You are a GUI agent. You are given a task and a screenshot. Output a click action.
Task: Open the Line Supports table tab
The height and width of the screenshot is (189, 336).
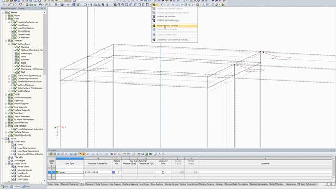(115, 184)
